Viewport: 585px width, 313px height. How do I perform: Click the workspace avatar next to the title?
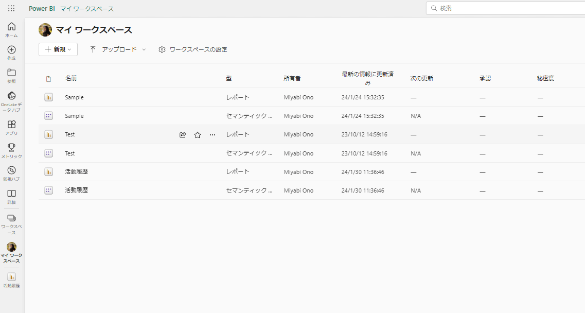click(45, 30)
